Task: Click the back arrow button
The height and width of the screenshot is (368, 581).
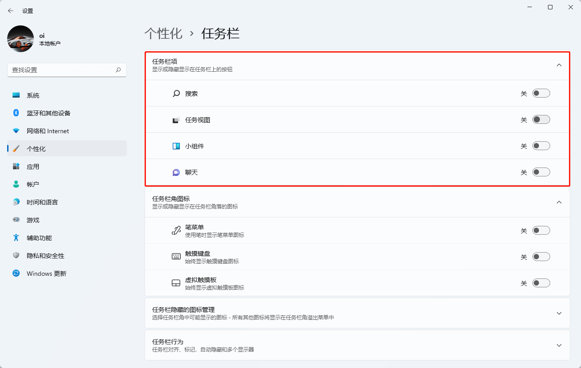Action: tap(11, 10)
